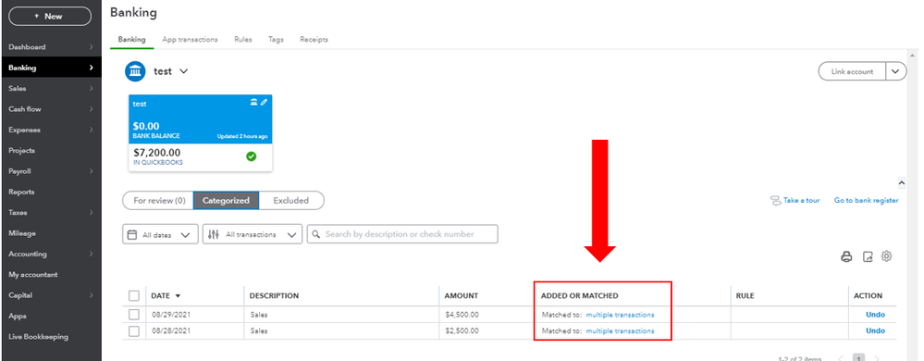Export the transactions list

click(x=868, y=256)
